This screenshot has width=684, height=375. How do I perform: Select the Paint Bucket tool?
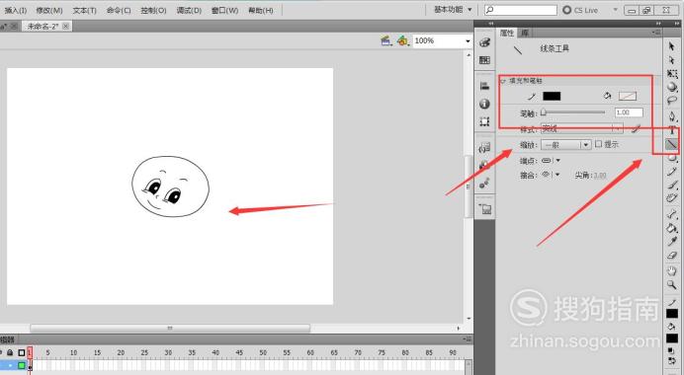pos(672,228)
